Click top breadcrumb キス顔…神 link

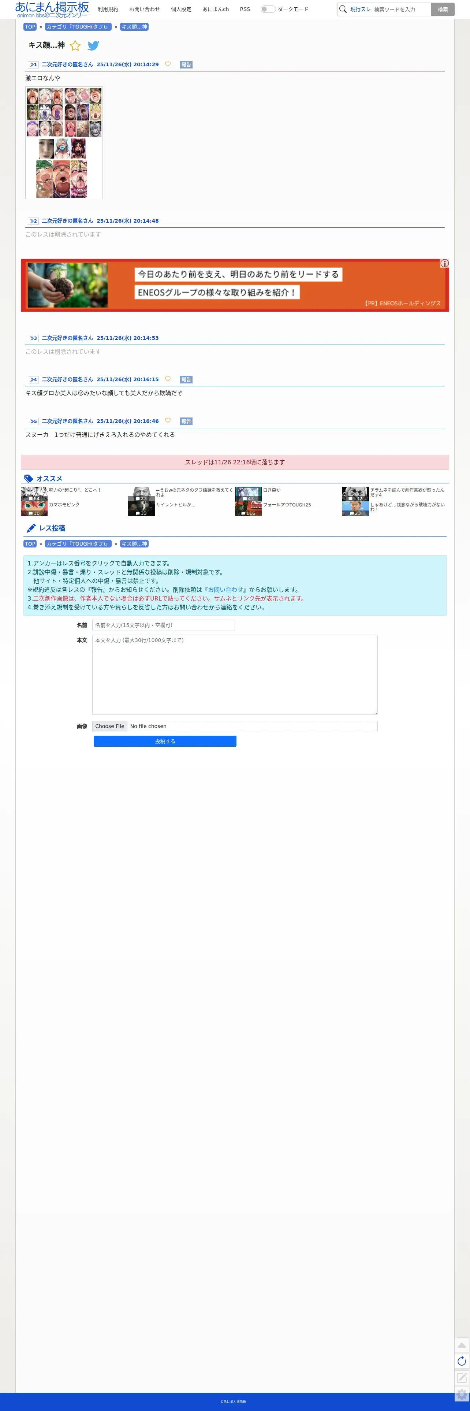coord(134,27)
